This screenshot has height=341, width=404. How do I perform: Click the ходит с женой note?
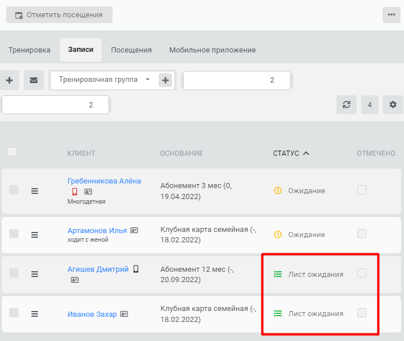point(88,239)
